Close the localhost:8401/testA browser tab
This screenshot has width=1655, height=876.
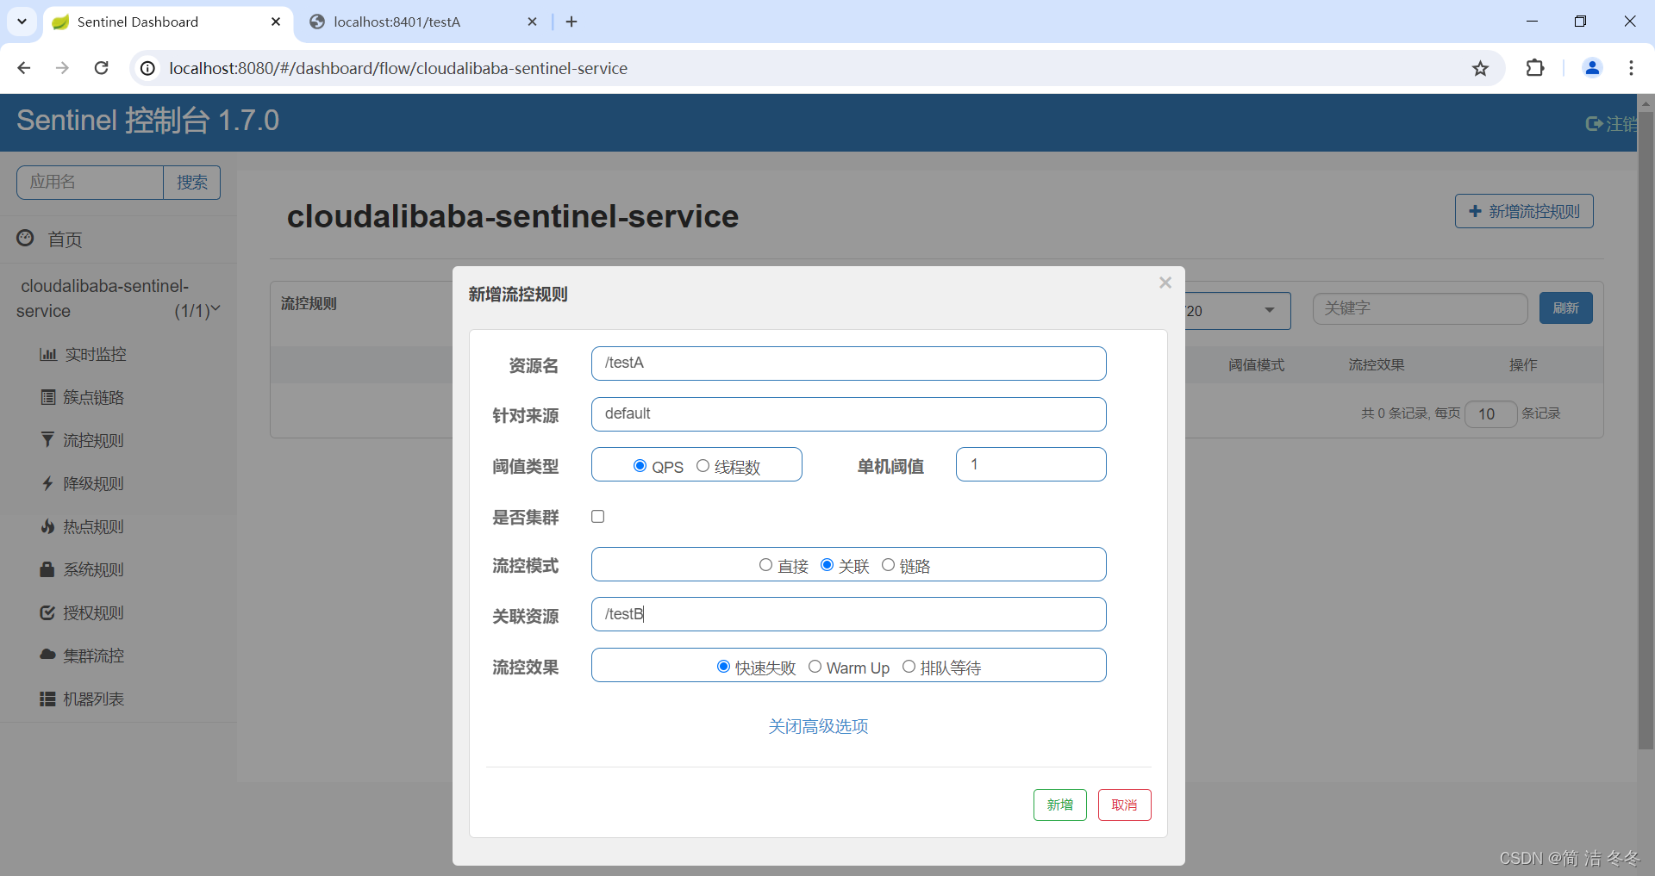[x=532, y=22]
